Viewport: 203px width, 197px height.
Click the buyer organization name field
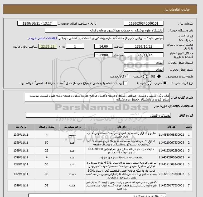point(104,30)
